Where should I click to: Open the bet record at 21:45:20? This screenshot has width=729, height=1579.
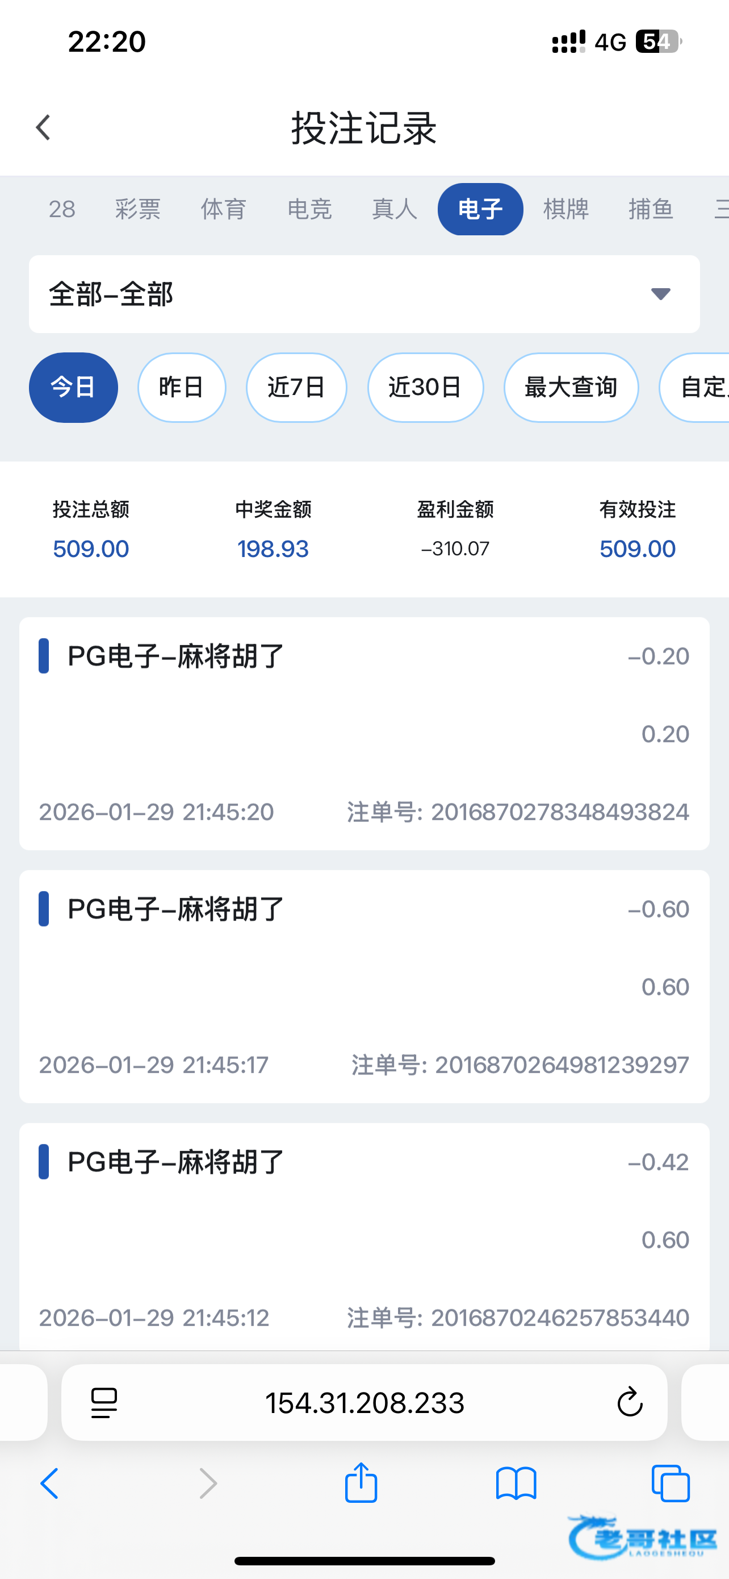[x=364, y=733]
